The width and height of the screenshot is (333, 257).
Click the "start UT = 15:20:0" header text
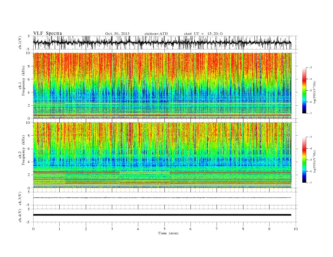tap(203, 34)
